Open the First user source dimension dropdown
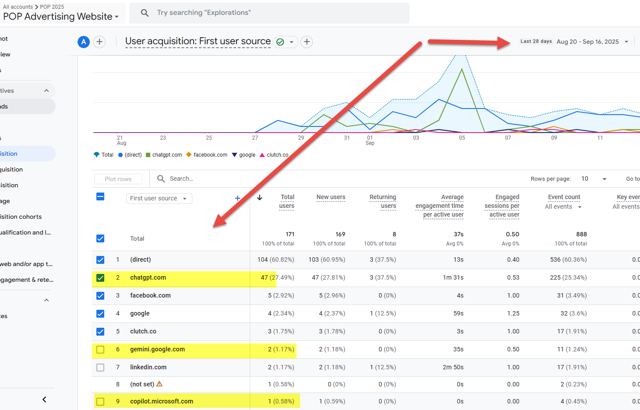 159,199
